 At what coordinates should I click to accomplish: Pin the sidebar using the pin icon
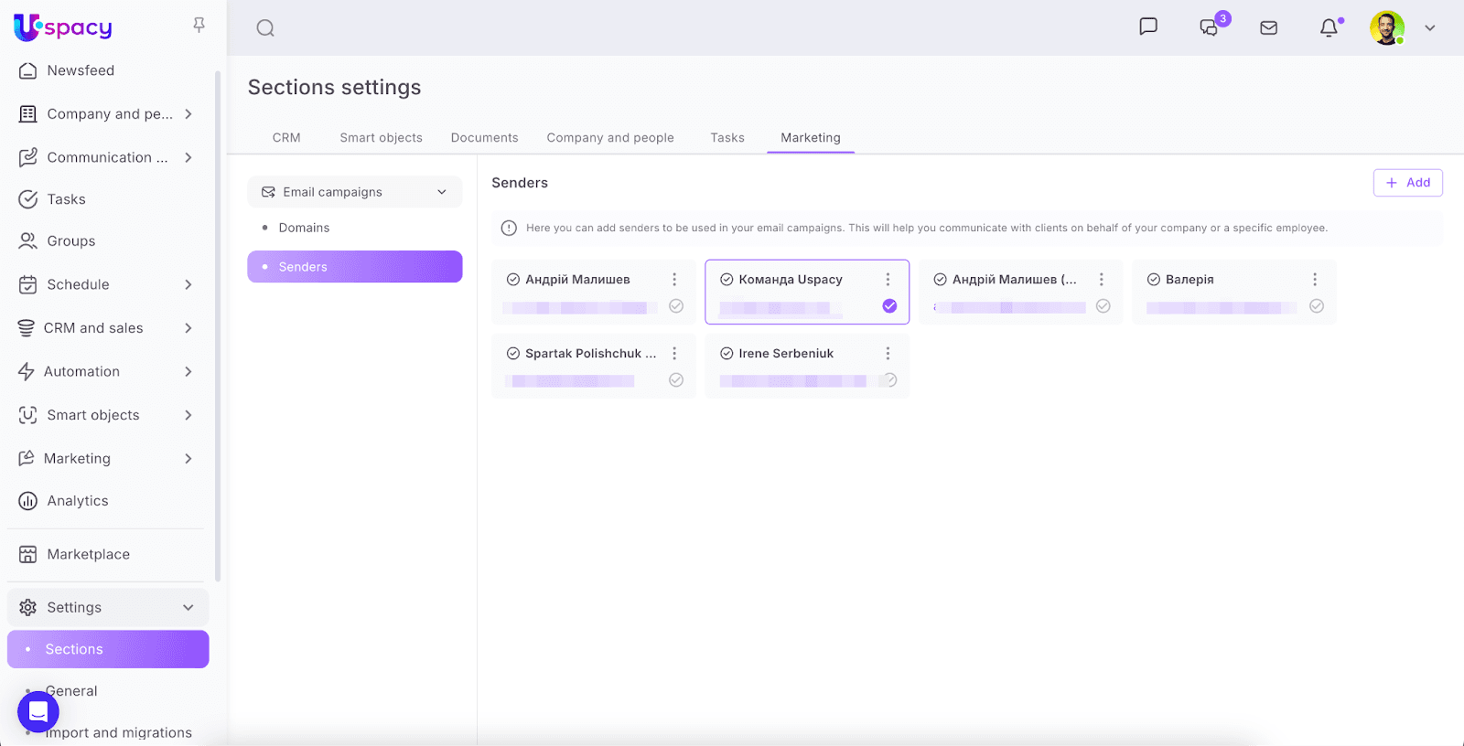click(199, 25)
